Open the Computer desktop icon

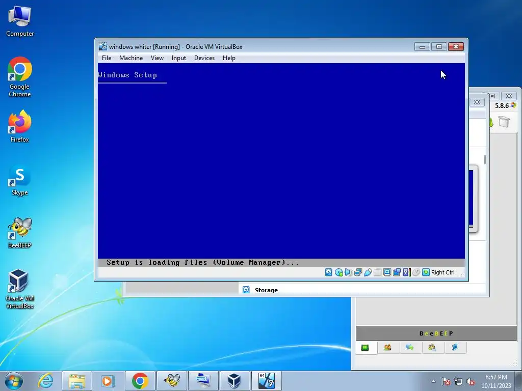pyautogui.click(x=20, y=20)
